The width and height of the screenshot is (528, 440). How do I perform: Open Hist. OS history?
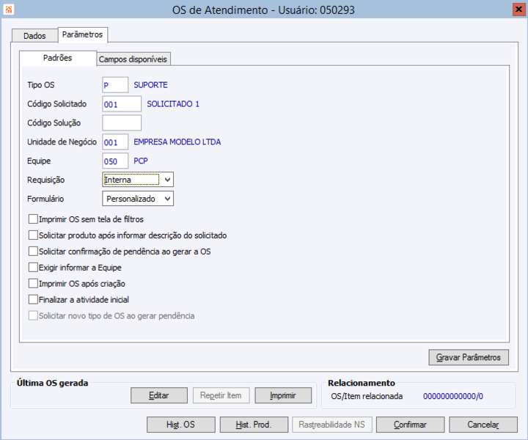(x=181, y=425)
